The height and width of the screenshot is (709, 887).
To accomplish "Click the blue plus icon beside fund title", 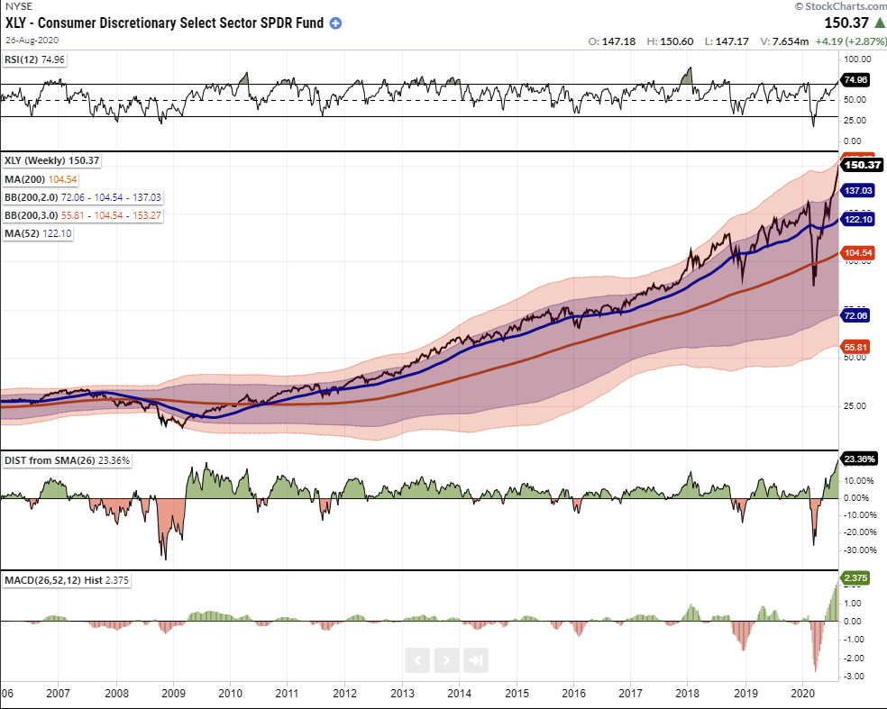I will (x=335, y=23).
